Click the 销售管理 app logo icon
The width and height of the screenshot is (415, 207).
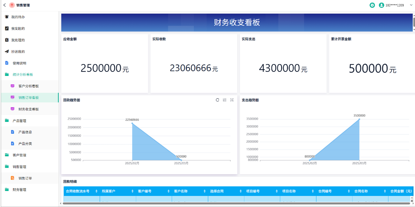pyautogui.click(x=12, y=5)
